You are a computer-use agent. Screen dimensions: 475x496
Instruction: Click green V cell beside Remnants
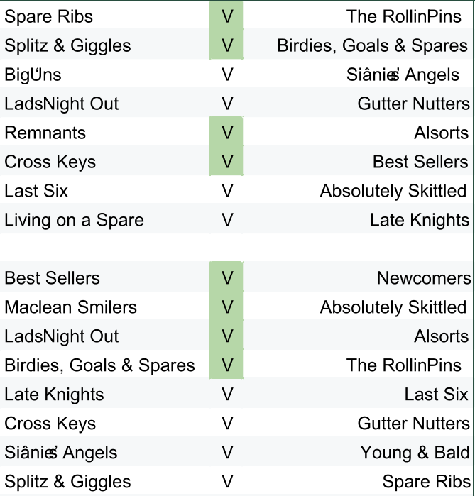click(x=226, y=133)
